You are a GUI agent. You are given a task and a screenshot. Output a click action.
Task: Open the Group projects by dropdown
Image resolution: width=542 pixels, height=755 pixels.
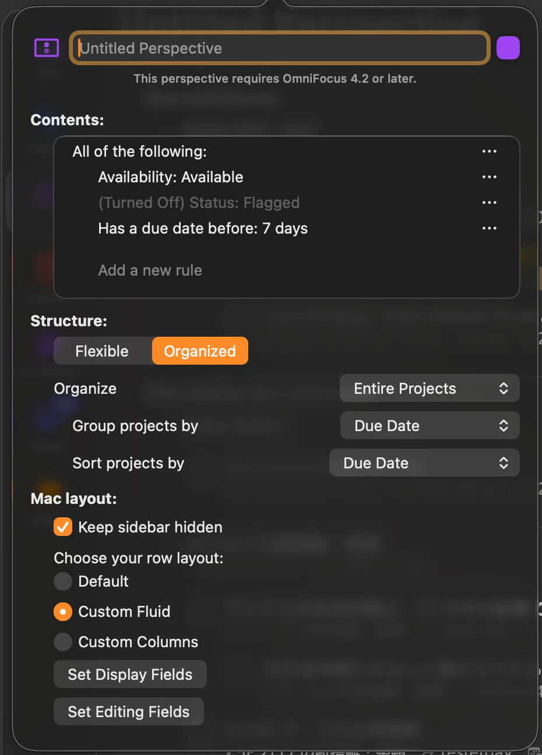pos(430,426)
